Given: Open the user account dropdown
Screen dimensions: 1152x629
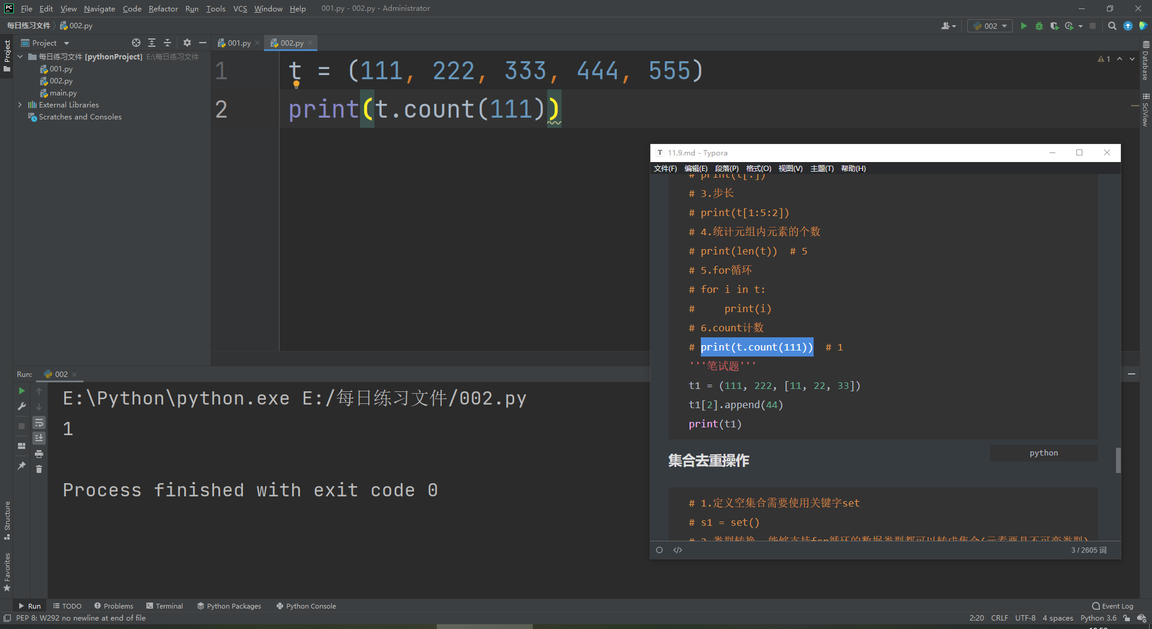Looking at the screenshot, I should [949, 26].
